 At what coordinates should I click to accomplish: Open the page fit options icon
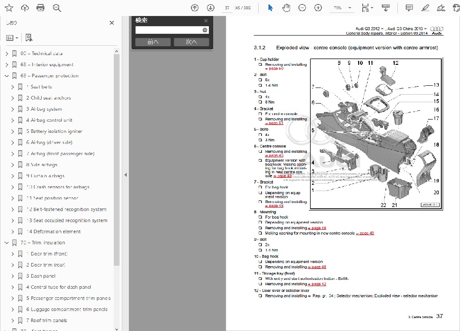[366, 8]
